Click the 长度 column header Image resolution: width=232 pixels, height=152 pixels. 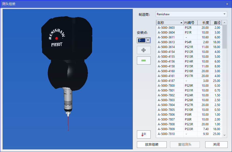pos(204,23)
